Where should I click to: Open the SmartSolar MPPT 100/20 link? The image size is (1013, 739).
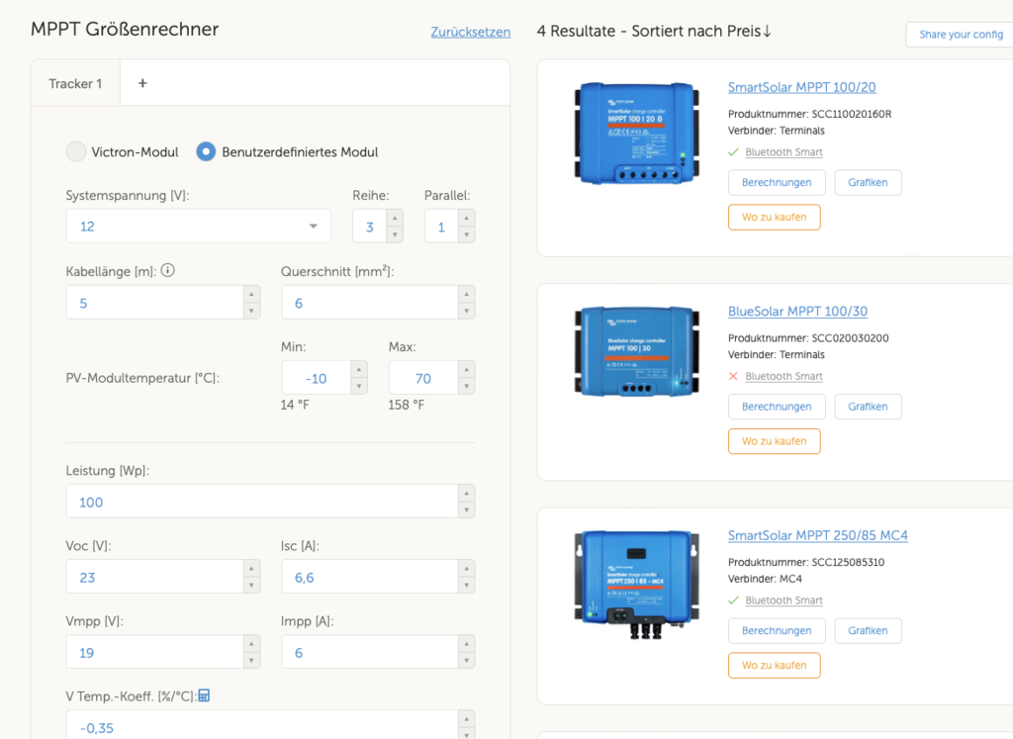[x=801, y=87]
